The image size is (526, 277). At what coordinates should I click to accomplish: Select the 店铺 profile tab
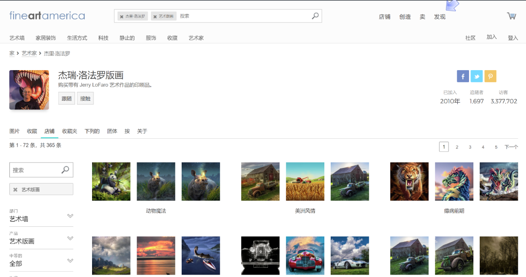point(49,131)
